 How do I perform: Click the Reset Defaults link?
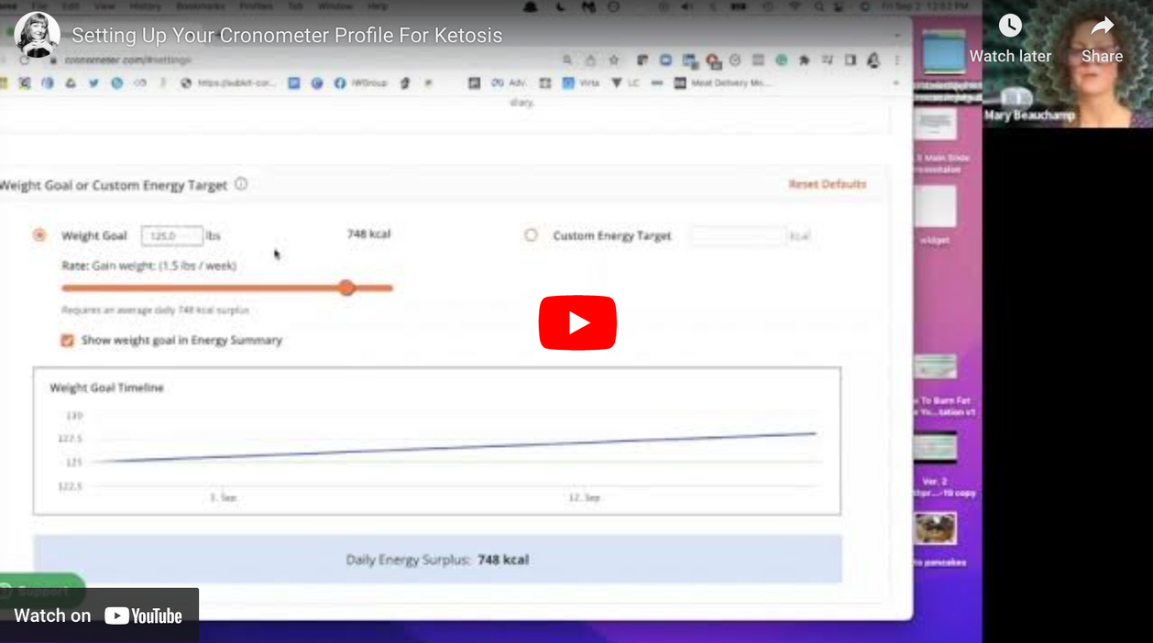[x=827, y=184]
